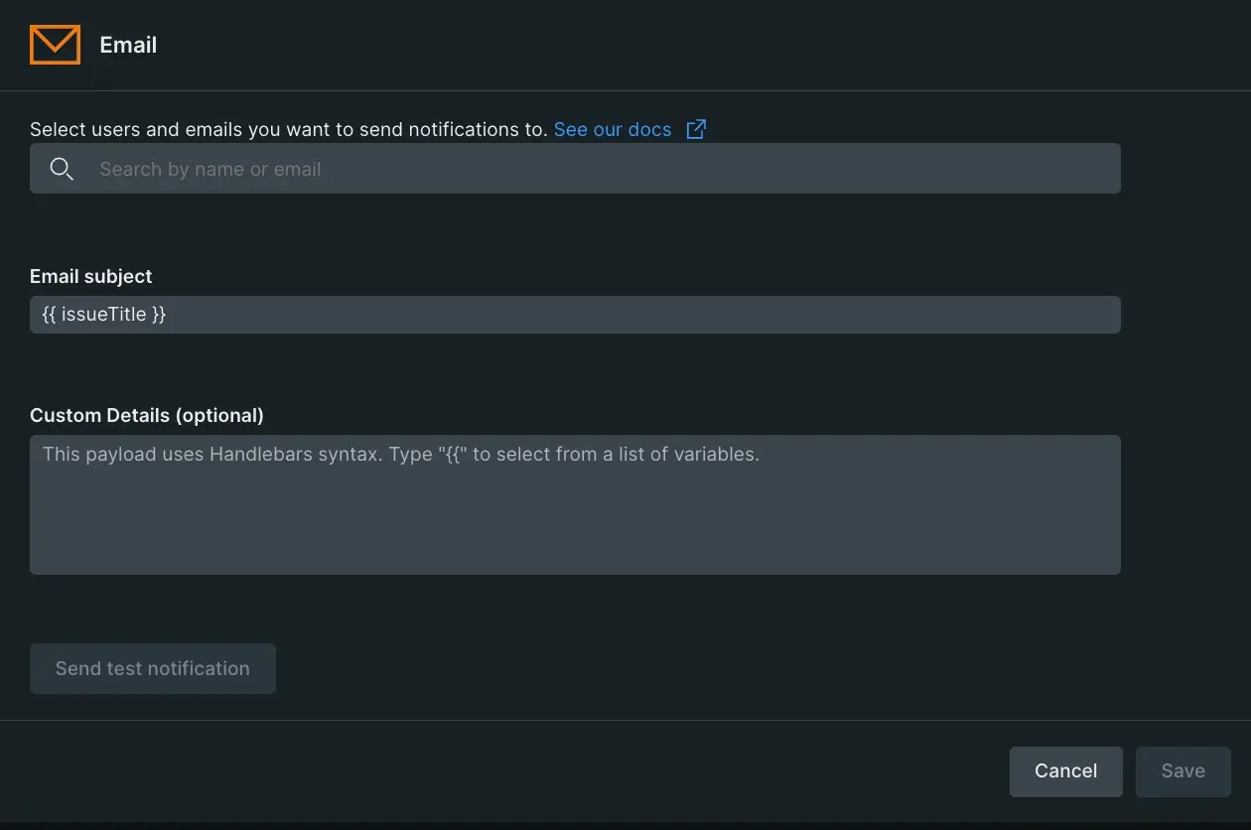The height and width of the screenshot is (830, 1251).
Task: Click the Handlebars syntax placeholder text
Action: coord(400,455)
